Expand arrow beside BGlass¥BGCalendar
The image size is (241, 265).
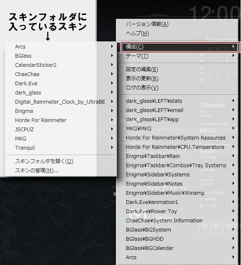point(233,247)
